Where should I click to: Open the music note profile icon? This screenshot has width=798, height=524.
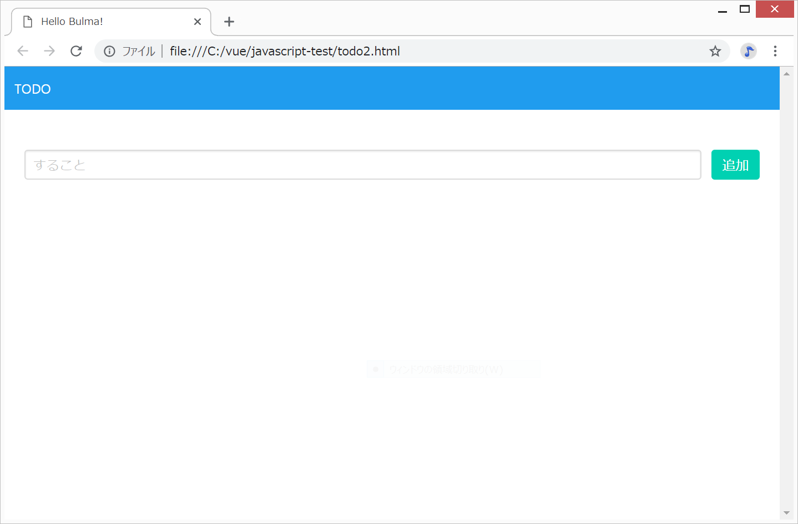[748, 51]
